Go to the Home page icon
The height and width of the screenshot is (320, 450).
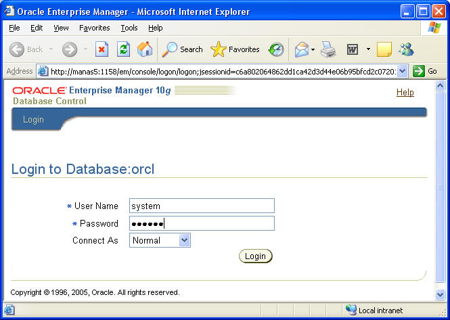(144, 49)
